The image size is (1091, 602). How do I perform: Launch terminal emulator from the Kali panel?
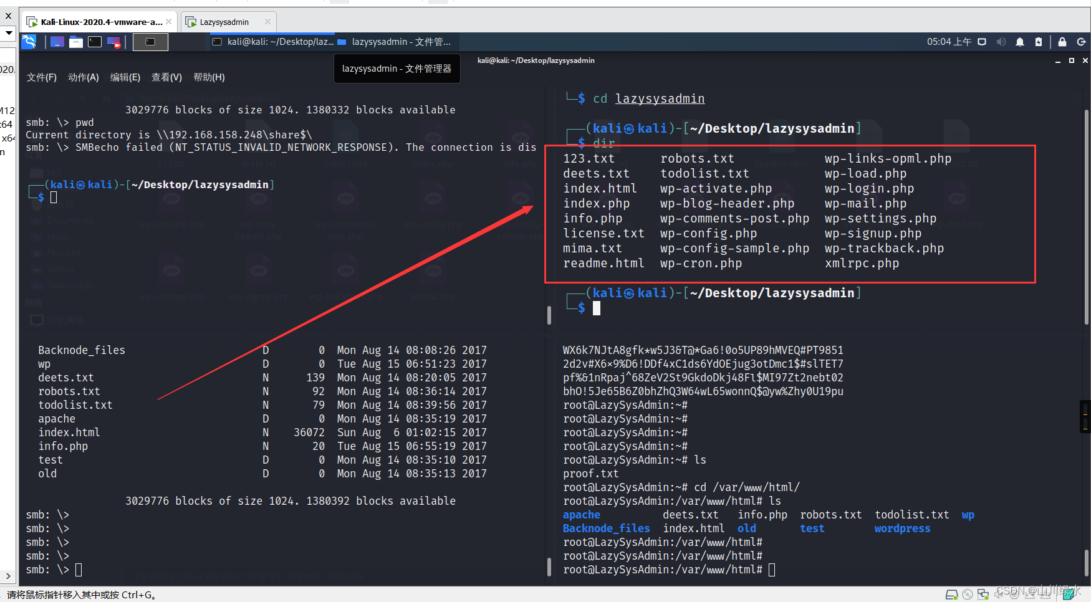(x=95, y=42)
